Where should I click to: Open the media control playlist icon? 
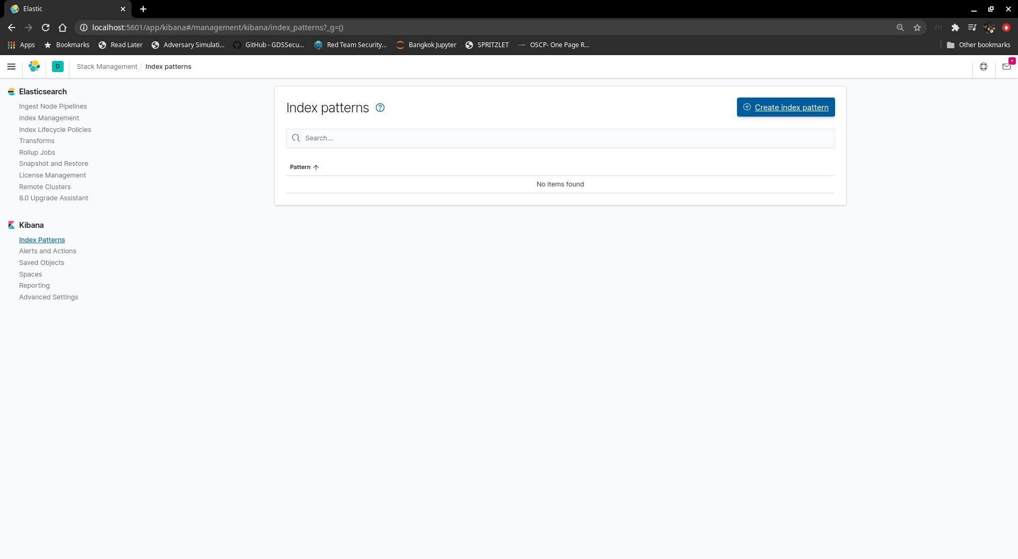972,28
